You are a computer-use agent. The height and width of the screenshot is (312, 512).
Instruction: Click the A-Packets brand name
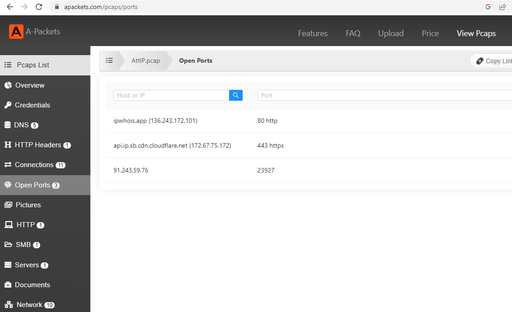point(43,32)
